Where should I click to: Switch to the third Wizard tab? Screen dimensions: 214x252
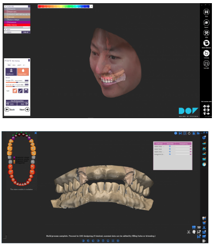point(19,65)
